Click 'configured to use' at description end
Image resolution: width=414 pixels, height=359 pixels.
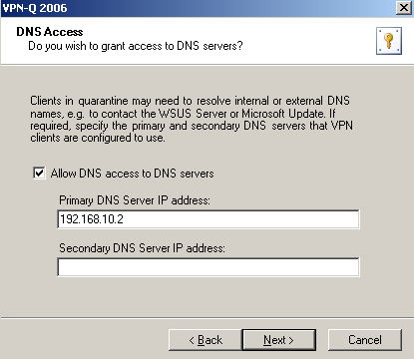tap(123, 138)
